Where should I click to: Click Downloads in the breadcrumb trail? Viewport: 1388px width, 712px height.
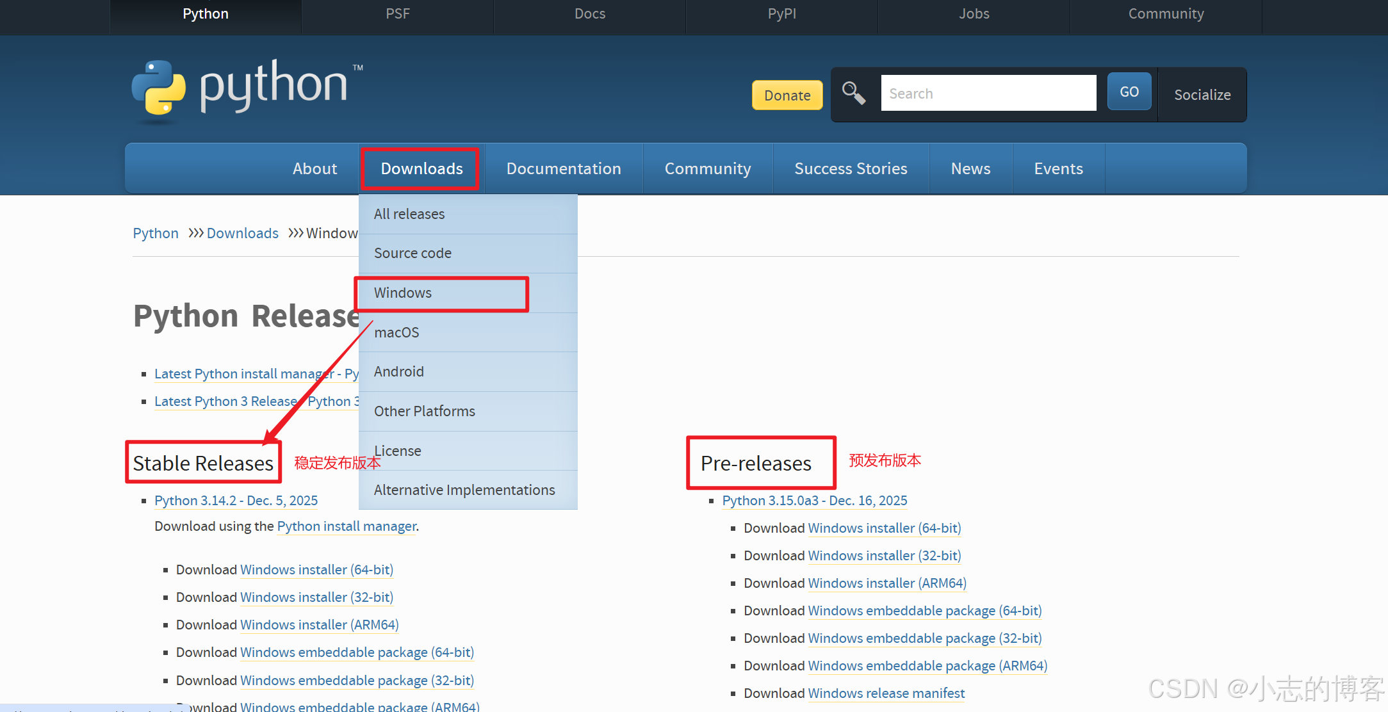click(x=242, y=233)
